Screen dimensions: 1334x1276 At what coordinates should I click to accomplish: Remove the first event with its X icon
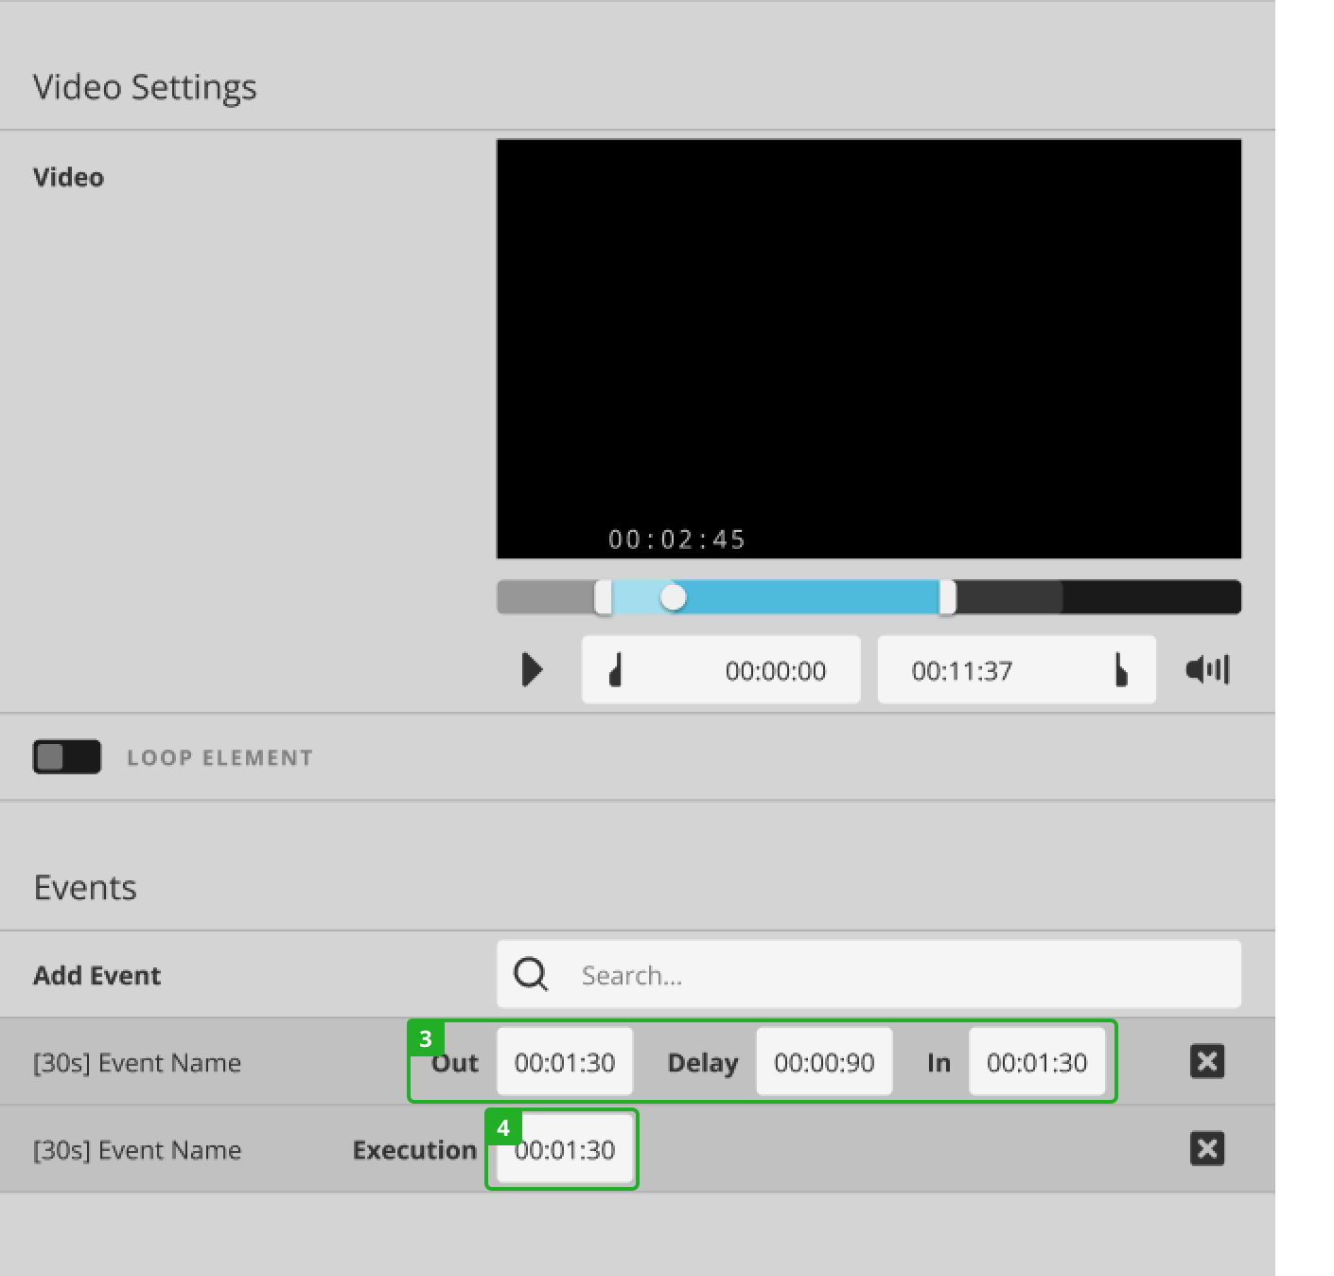(1207, 1061)
